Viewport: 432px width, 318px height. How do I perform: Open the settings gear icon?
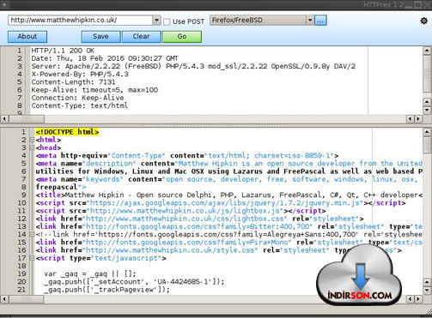coord(423,21)
